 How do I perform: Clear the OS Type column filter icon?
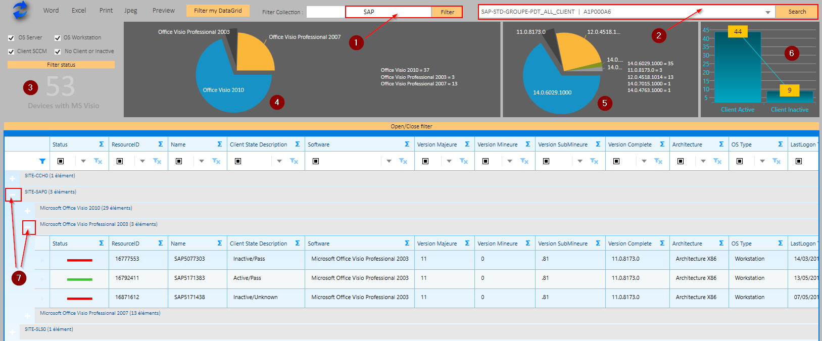(x=777, y=161)
